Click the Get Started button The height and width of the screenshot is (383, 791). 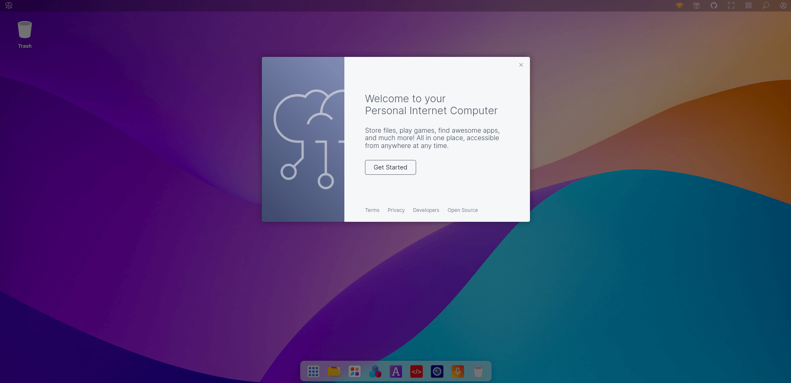pyautogui.click(x=390, y=167)
